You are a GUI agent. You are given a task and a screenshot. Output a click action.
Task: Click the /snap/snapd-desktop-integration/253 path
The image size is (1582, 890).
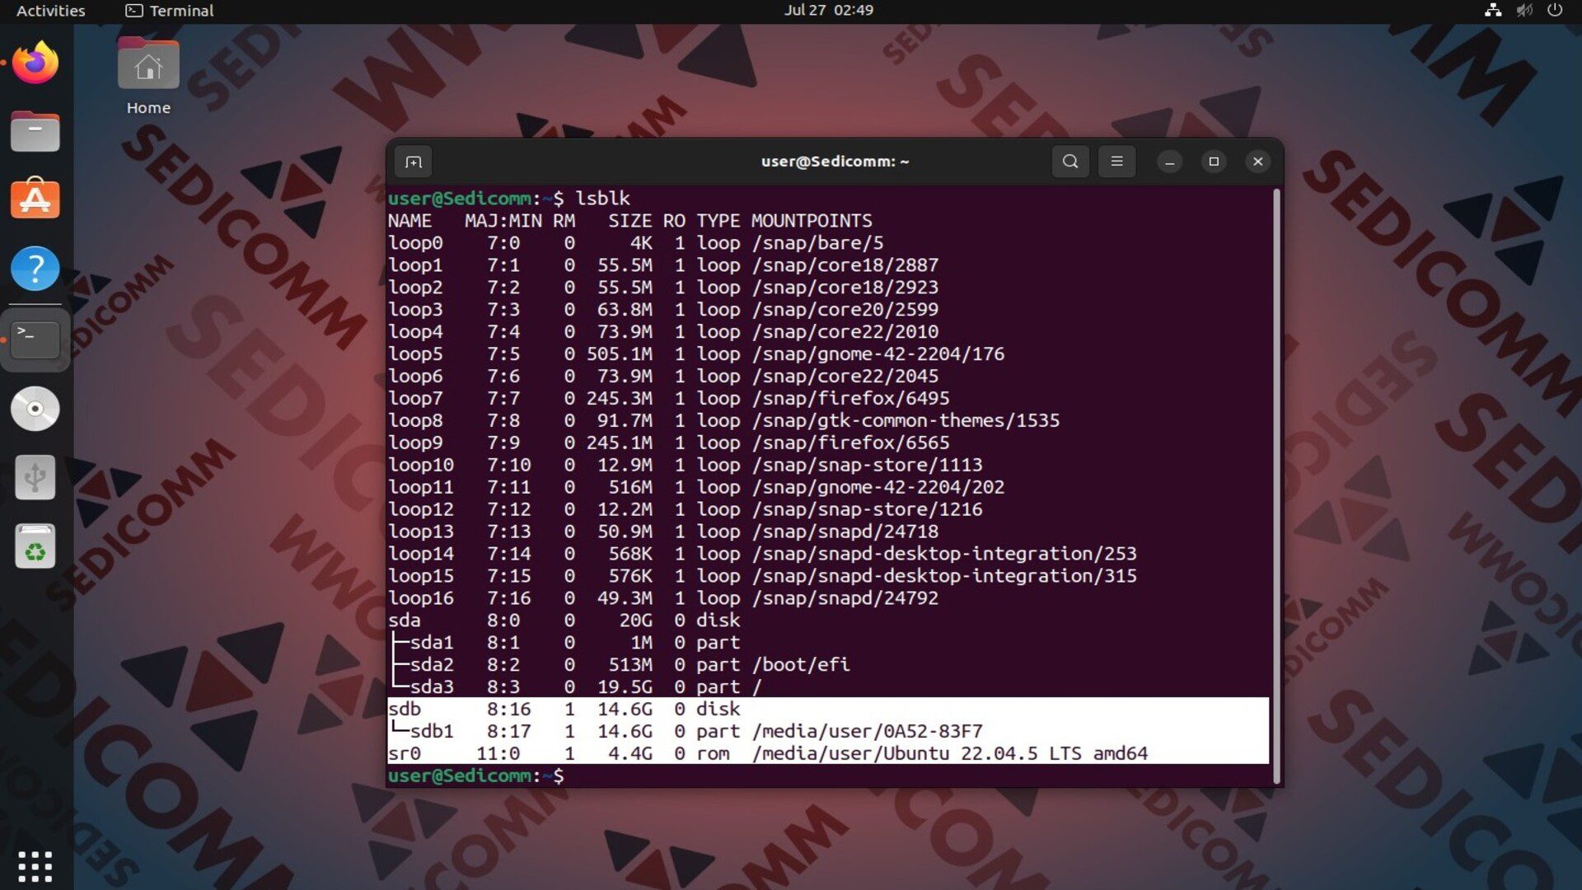pyautogui.click(x=944, y=554)
